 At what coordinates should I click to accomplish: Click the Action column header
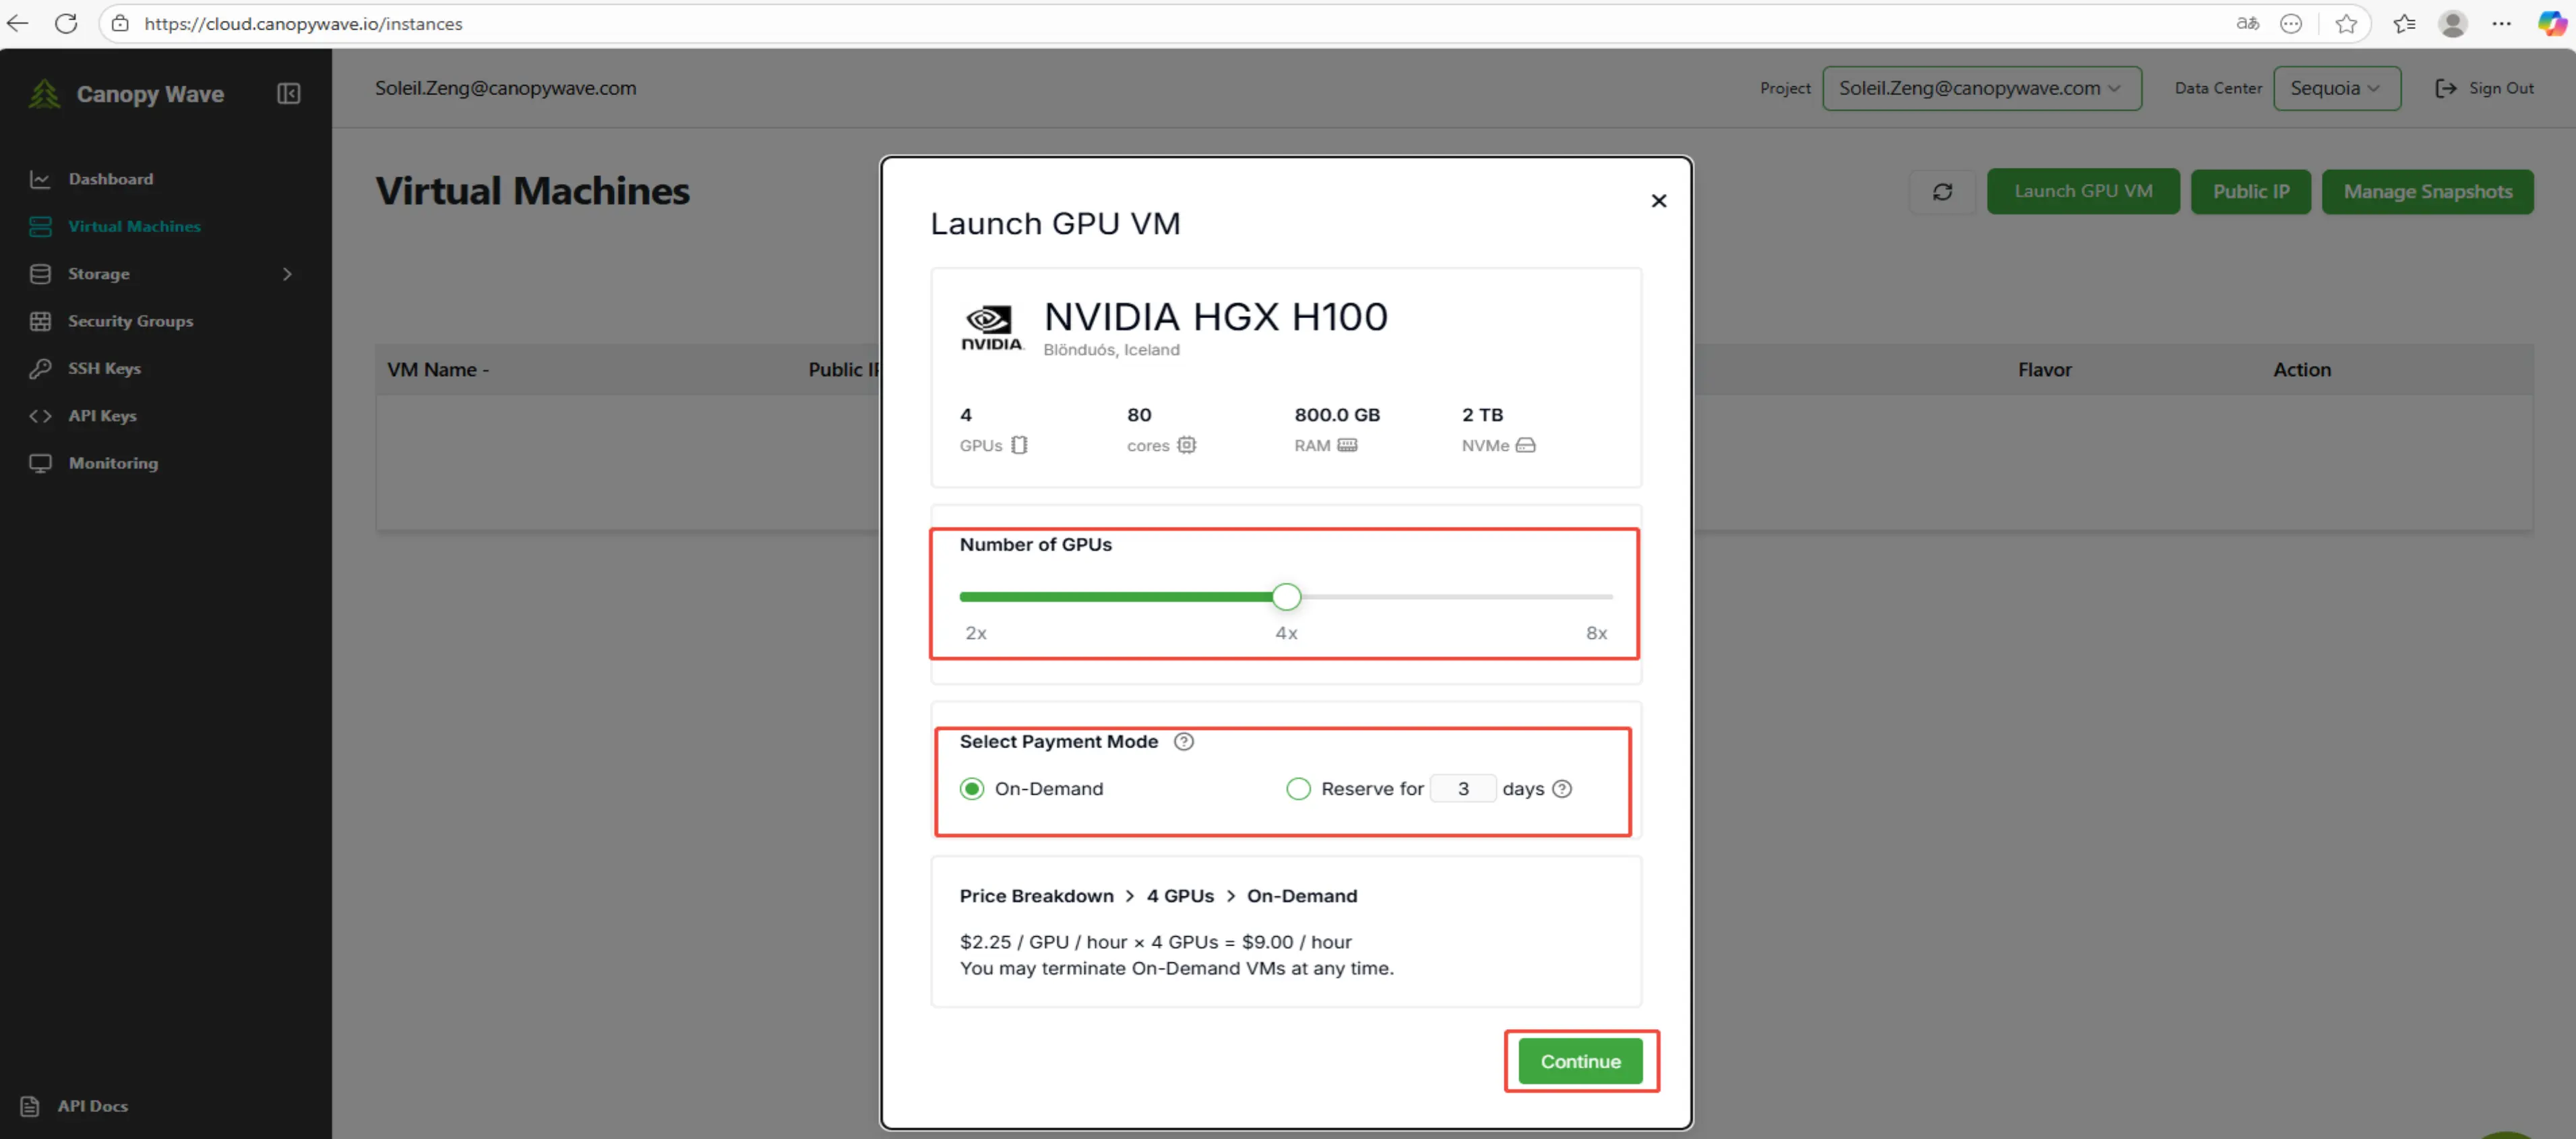click(x=2301, y=370)
